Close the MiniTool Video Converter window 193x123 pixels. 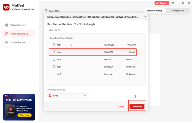coord(189,3)
